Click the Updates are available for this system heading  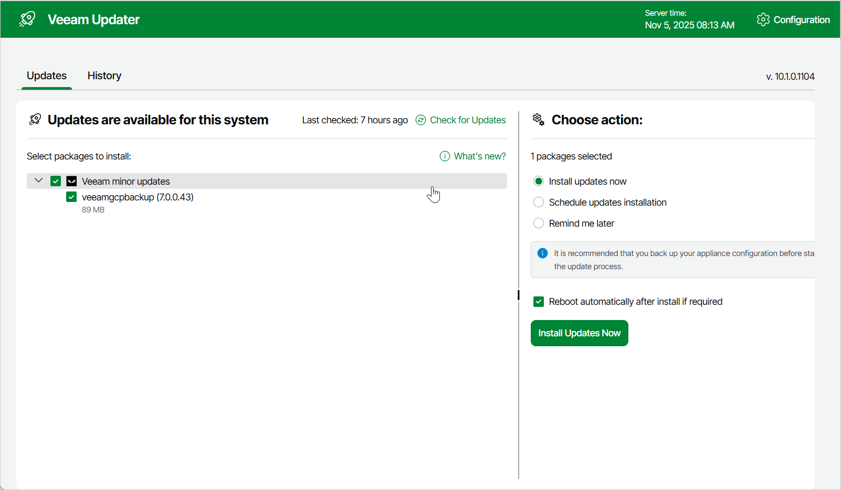click(x=158, y=120)
